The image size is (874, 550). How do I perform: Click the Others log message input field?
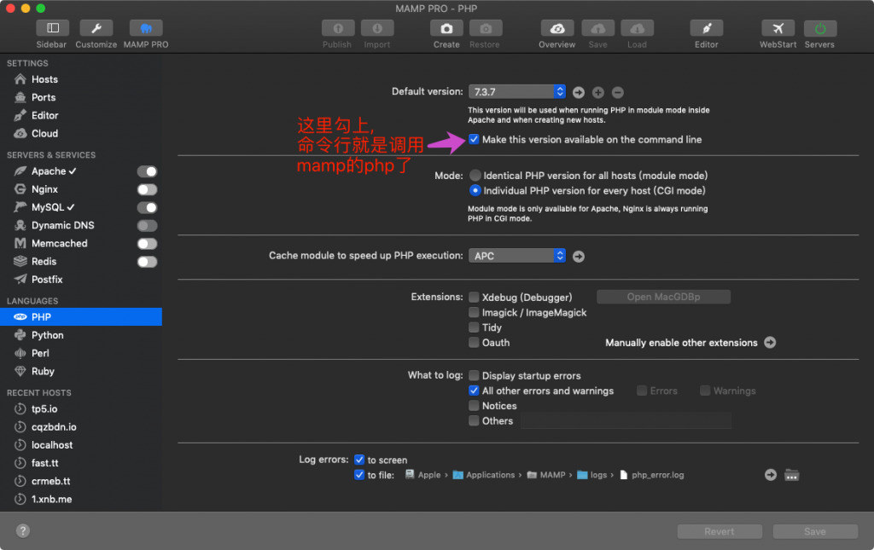pyautogui.click(x=626, y=420)
